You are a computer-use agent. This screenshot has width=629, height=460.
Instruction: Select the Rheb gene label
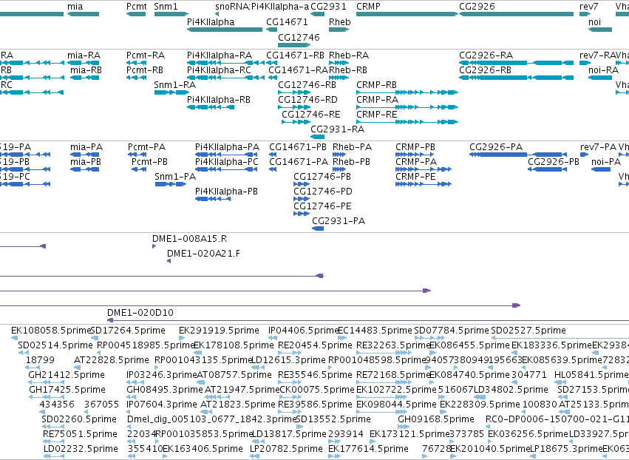(340, 22)
